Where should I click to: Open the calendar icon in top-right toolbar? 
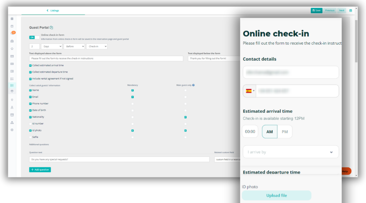(x=350, y=10)
